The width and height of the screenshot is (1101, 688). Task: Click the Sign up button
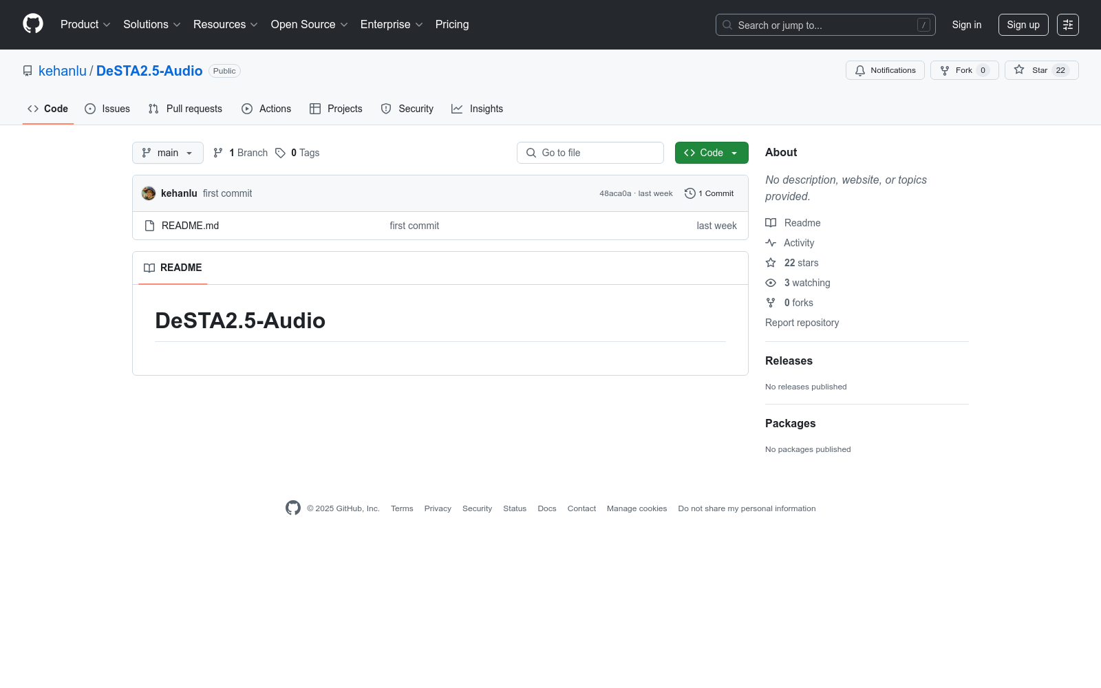pos(1023,25)
